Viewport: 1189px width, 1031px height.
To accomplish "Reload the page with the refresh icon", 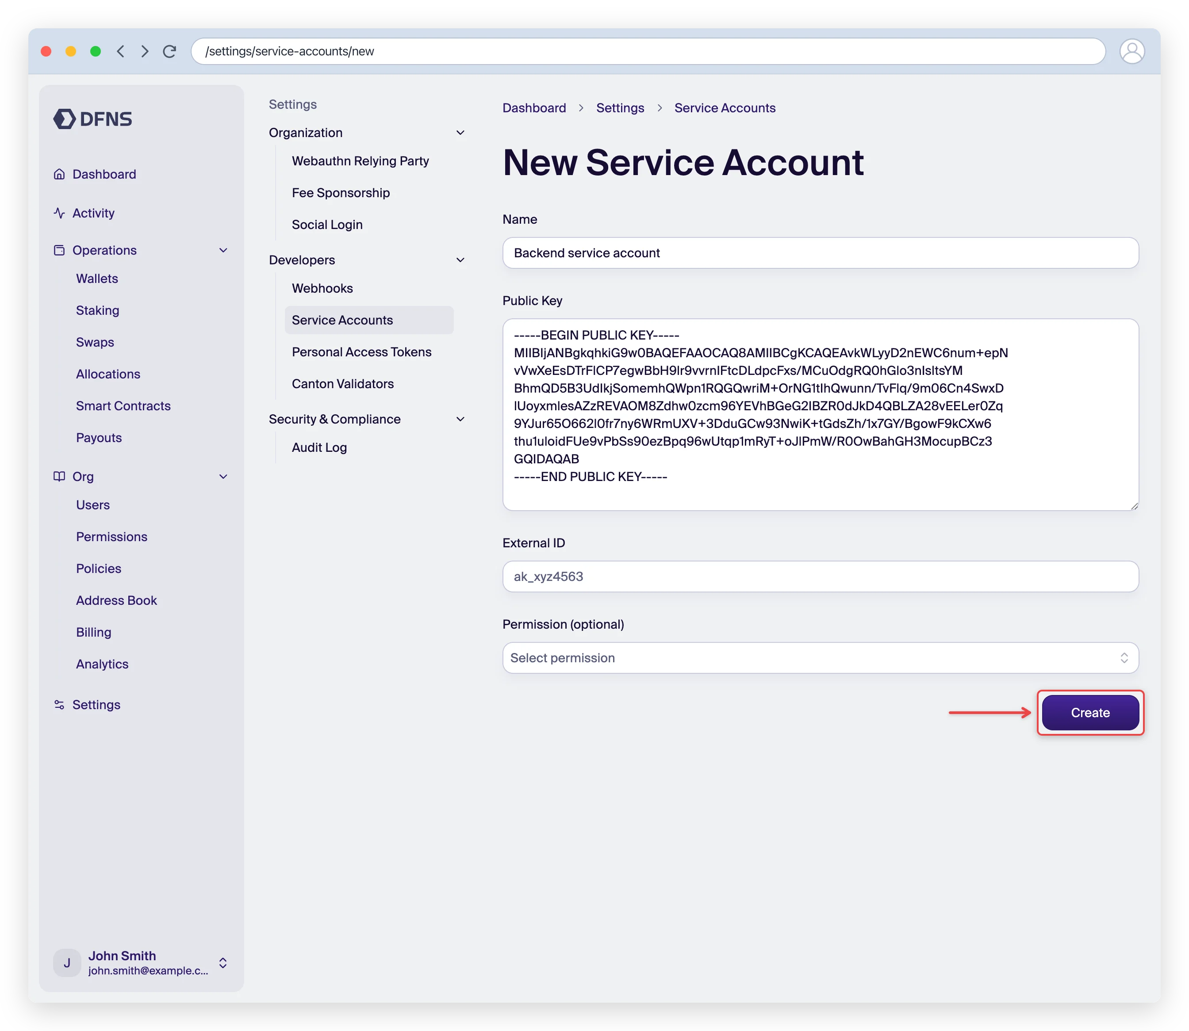I will pos(170,51).
